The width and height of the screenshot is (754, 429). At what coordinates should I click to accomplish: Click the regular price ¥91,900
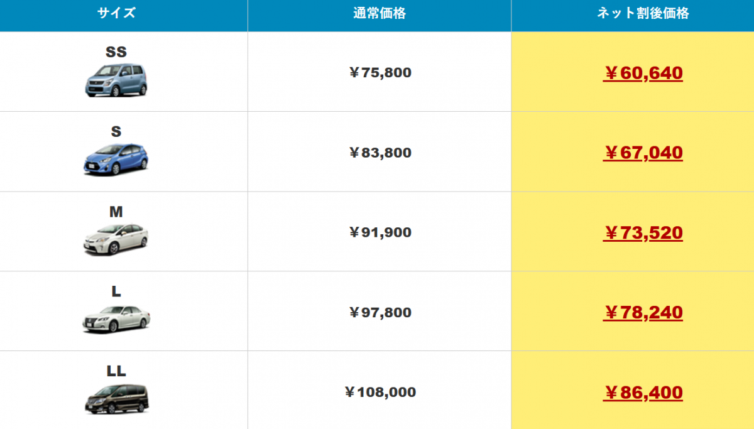380,232
